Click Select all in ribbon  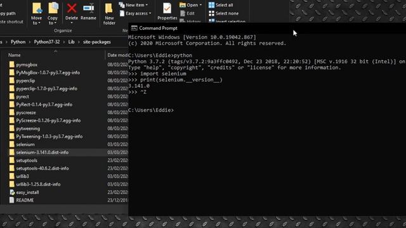221,5
